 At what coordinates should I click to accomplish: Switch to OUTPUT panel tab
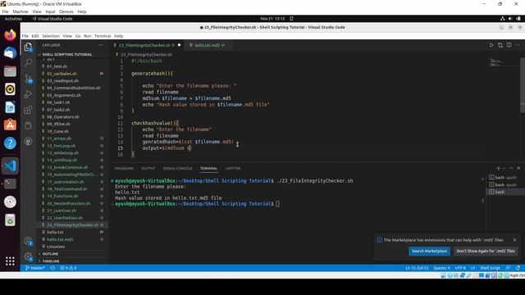[x=148, y=169]
